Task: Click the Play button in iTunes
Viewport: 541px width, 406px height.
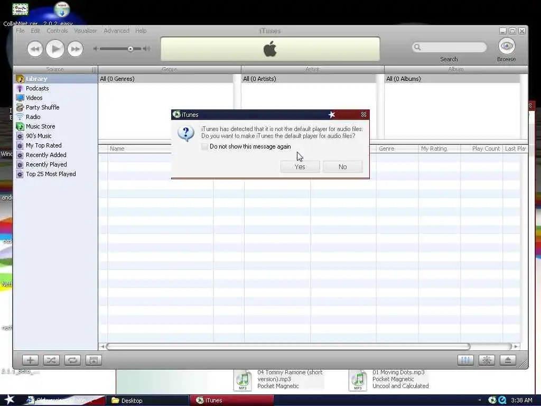Action: click(x=55, y=49)
